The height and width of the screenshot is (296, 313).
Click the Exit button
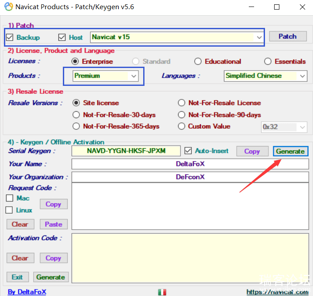17,277
